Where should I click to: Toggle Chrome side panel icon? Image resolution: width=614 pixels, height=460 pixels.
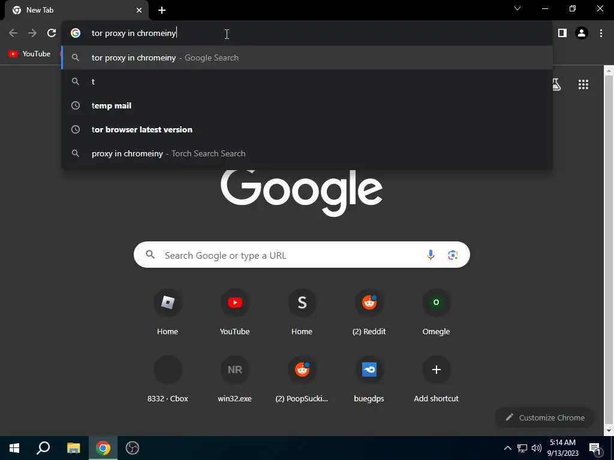562,34
